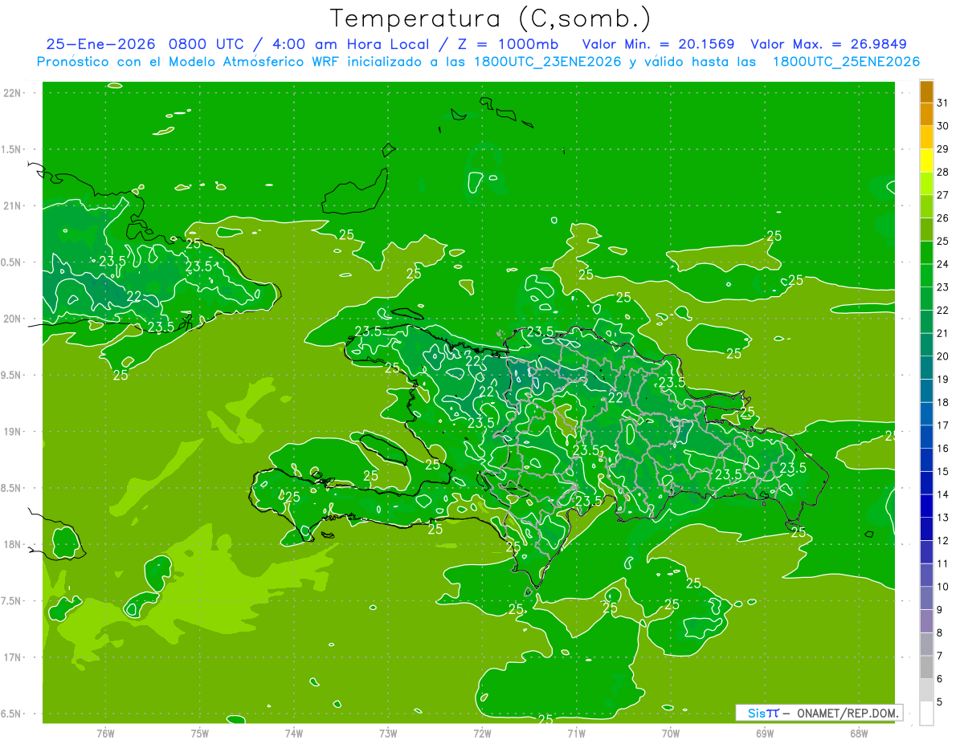
Task: Click the "18N" latitude axis label
Action: click(12, 544)
